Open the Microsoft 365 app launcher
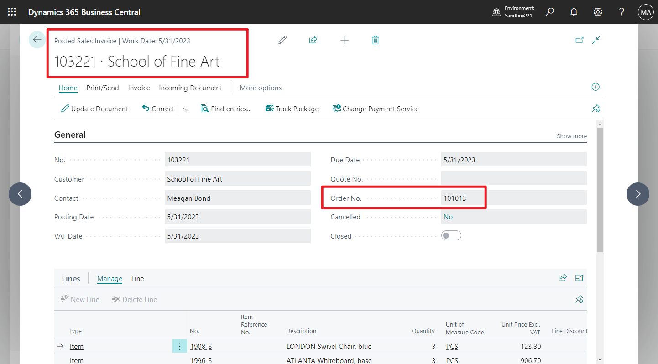Screen dimensions: 658x364 pos(12,12)
